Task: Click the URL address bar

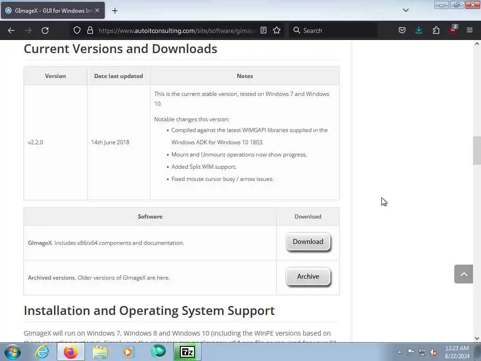Action: point(177,31)
